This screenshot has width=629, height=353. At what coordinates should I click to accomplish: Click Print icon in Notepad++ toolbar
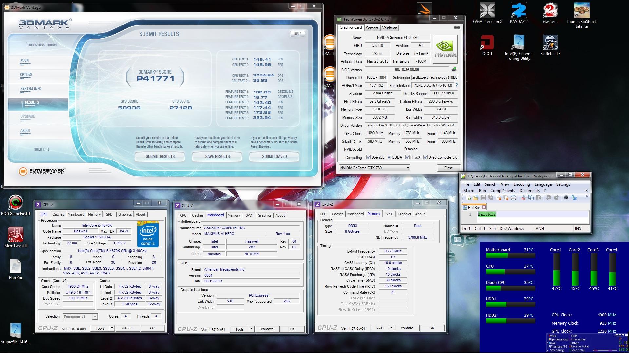point(513,198)
